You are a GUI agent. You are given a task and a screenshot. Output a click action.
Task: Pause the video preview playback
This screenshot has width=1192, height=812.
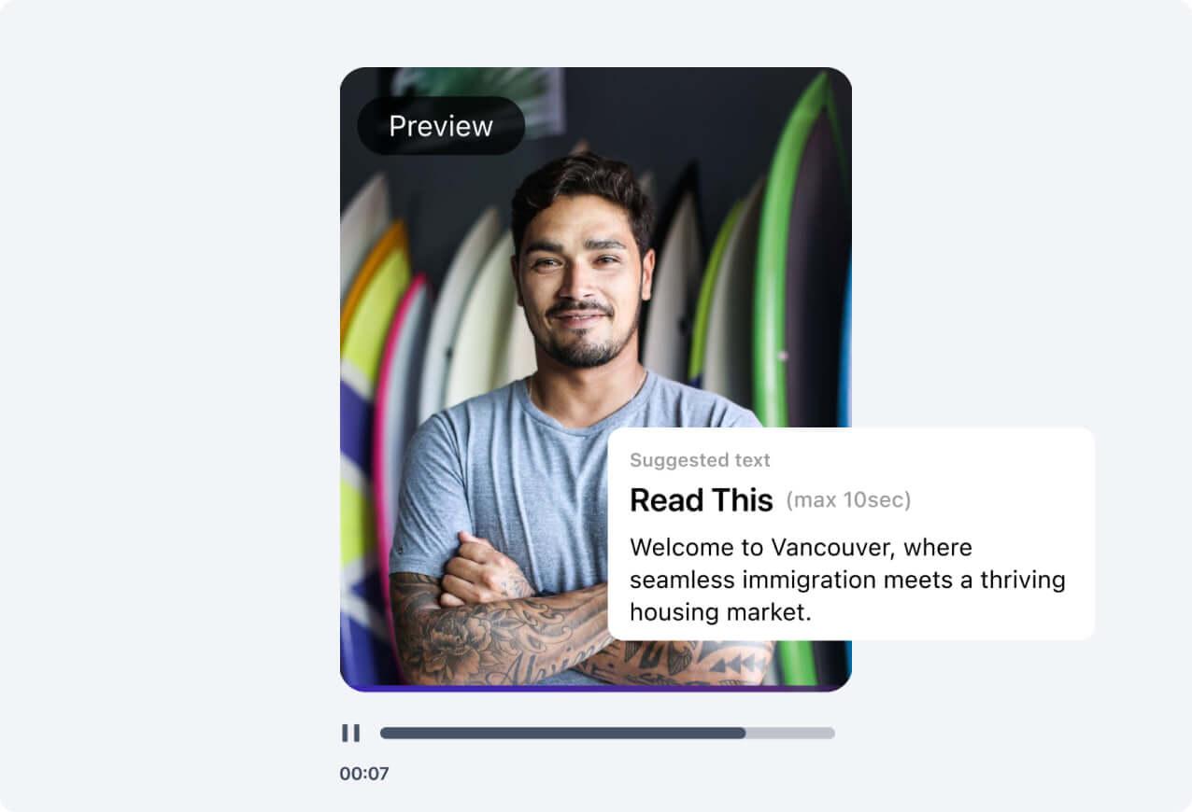point(350,733)
